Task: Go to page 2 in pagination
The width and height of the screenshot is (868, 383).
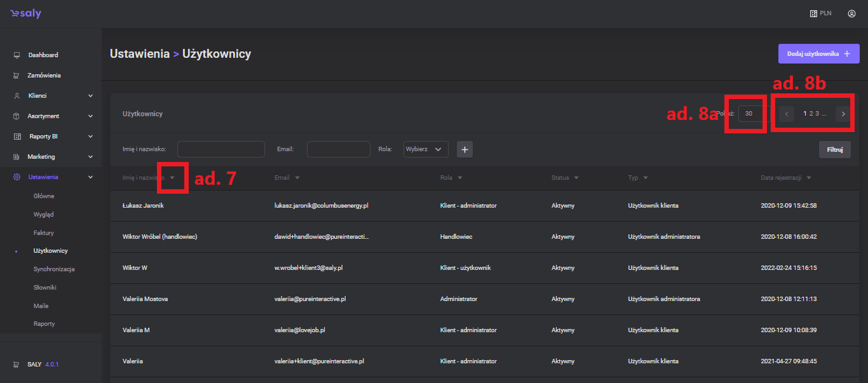Action: click(811, 114)
